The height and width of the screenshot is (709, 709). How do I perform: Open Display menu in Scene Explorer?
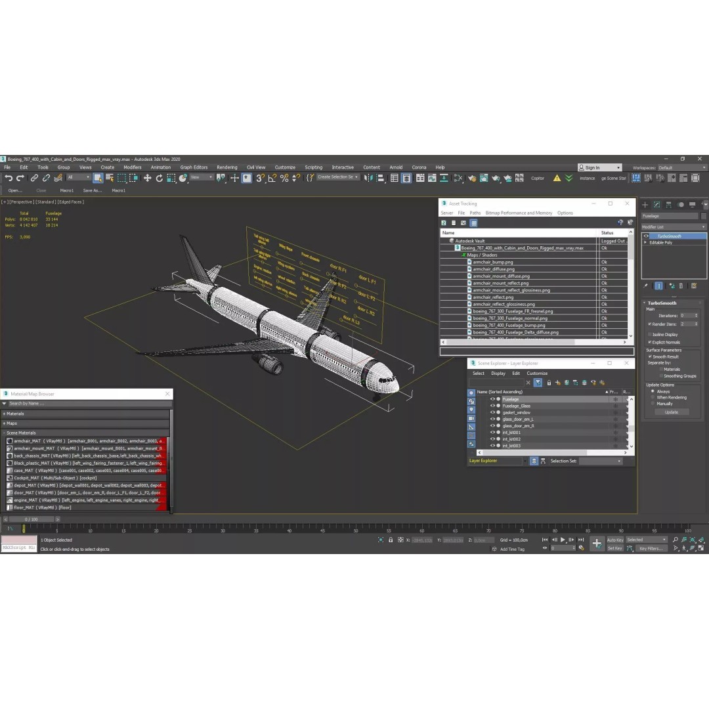tap(498, 374)
